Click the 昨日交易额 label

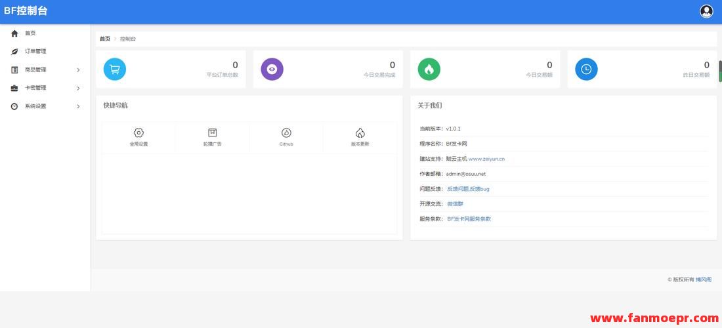coord(696,75)
